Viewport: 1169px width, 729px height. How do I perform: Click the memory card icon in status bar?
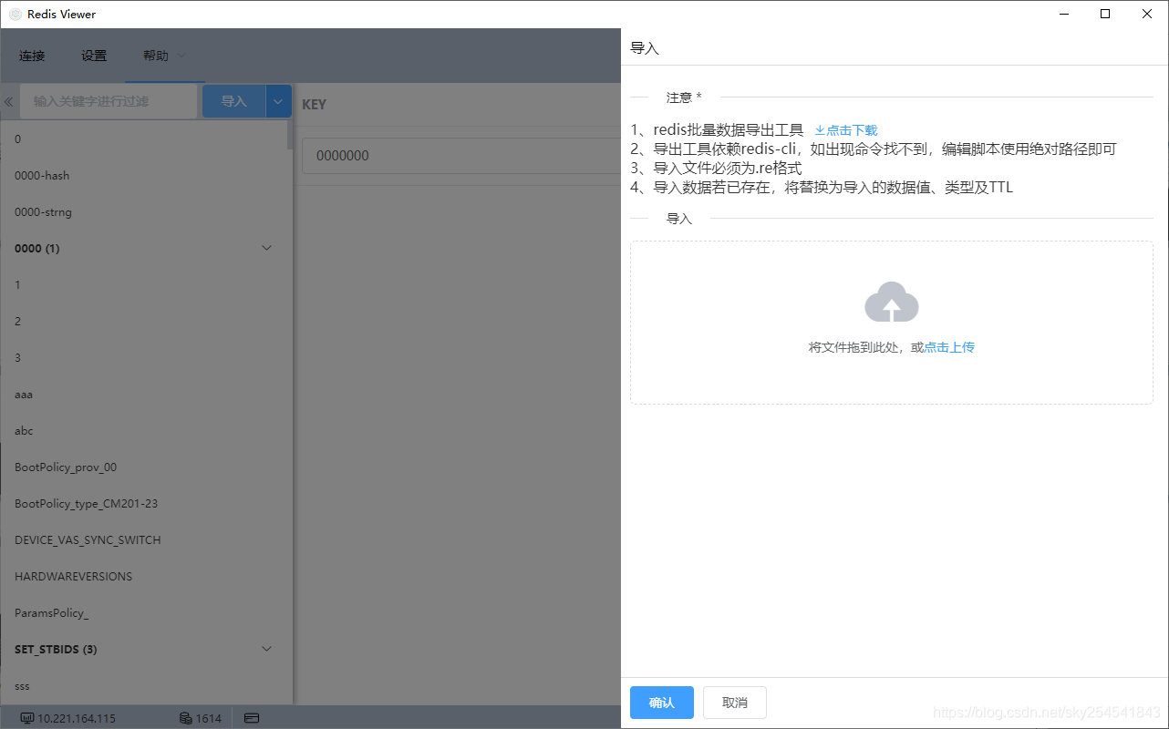tap(251, 717)
